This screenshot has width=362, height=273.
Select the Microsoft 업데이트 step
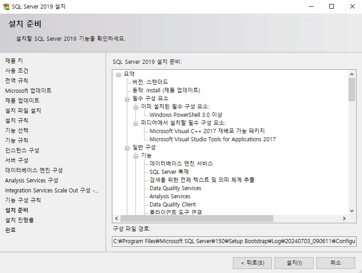point(28,91)
